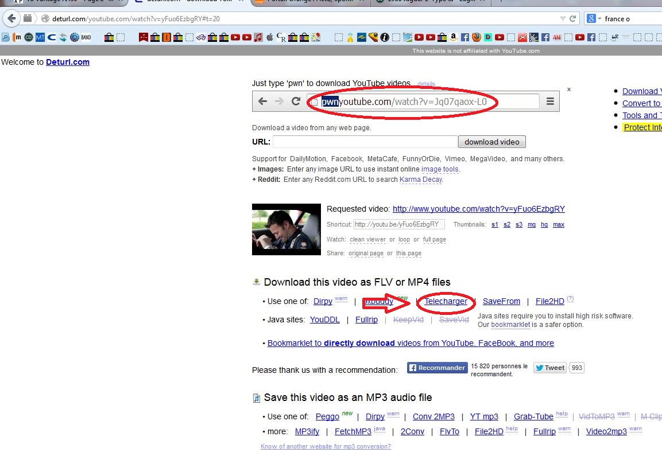Screen dimensions: 662x452
Task: Open the FlvTo link
Action: click(x=449, y=431)
